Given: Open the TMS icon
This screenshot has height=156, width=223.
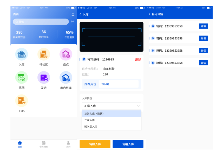Looking at the screenshot, I should click(x=22, y=101).
